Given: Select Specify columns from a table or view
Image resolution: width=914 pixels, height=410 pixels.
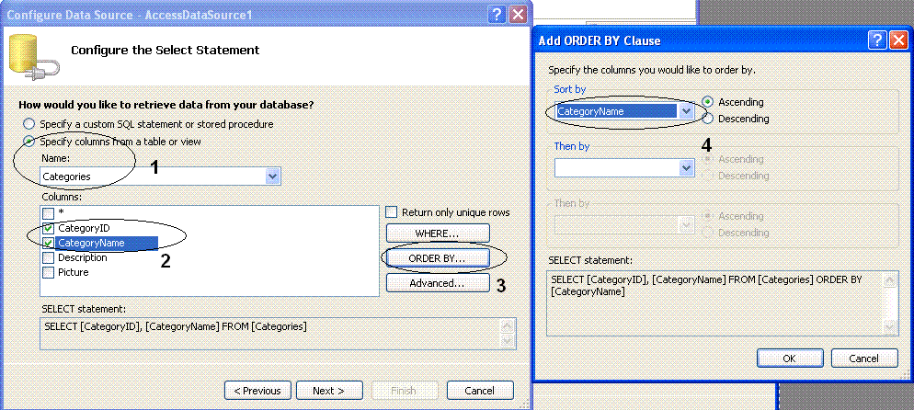Looking at the screenshot, I should click(28, 142).
